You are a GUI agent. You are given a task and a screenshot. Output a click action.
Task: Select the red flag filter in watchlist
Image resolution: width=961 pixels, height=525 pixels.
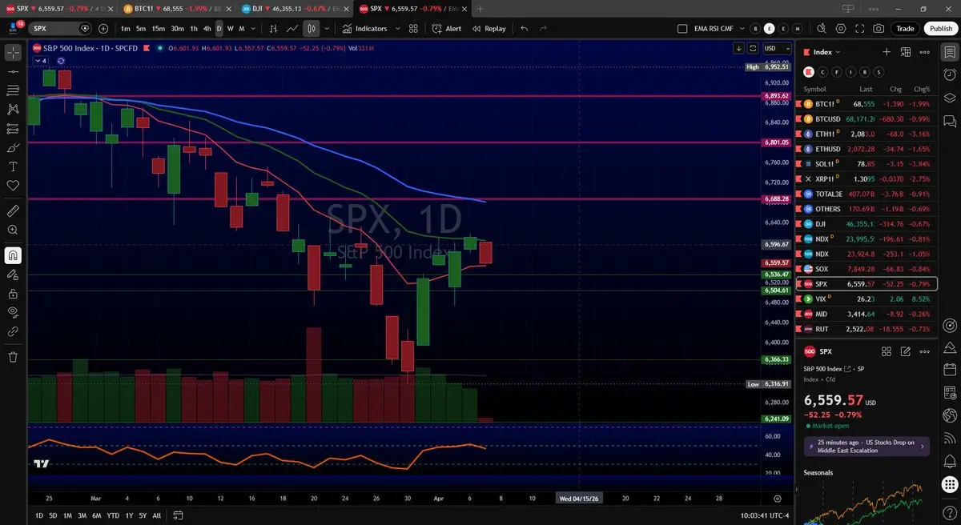[809, 71]
